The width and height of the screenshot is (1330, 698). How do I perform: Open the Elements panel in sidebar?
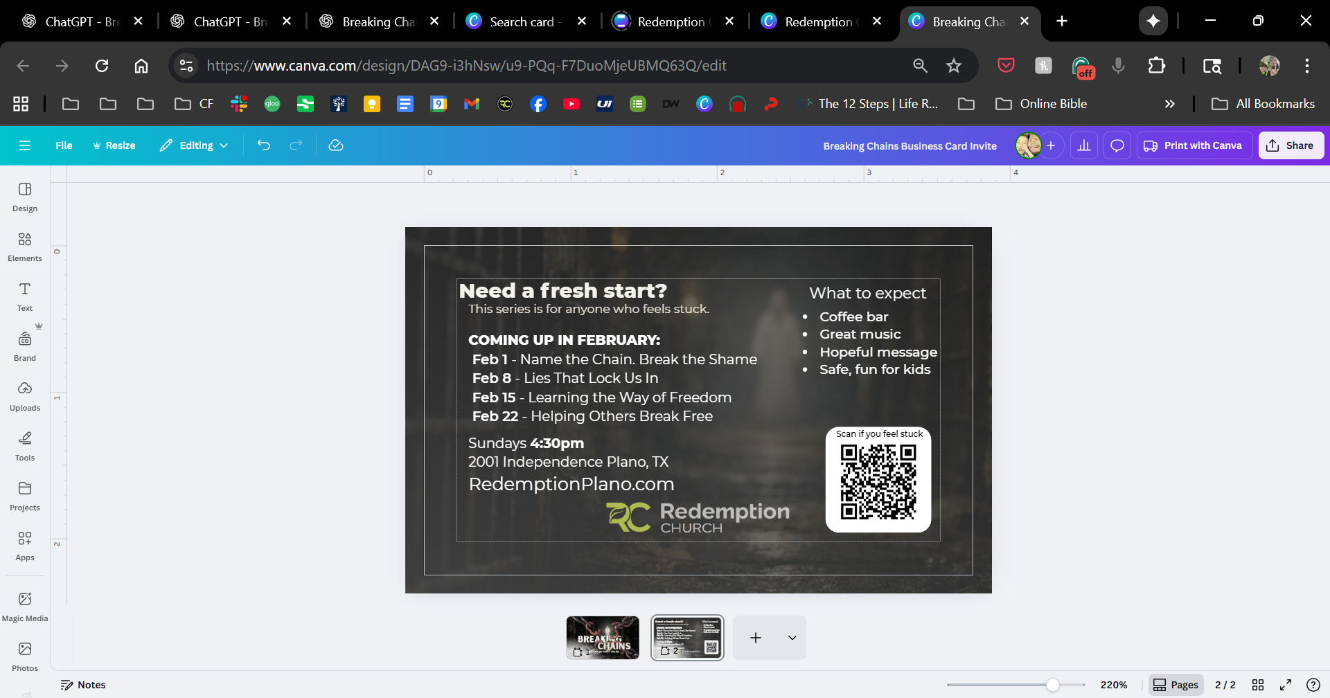point(25,247)
